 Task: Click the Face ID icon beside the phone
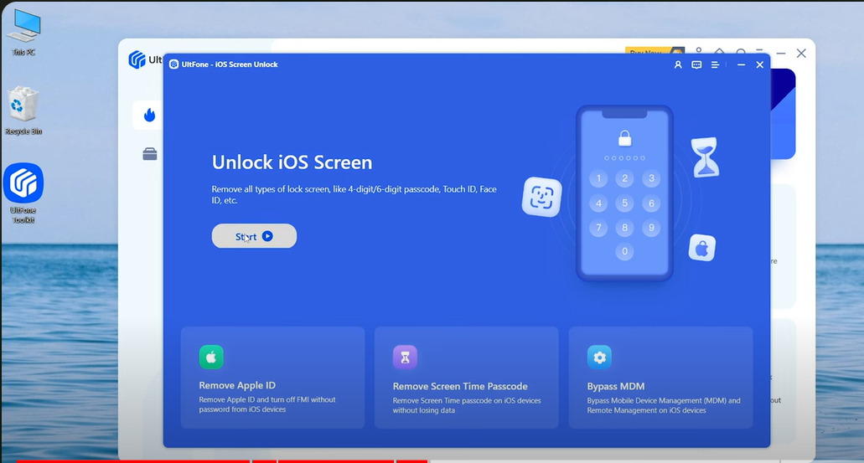[541, 197]
